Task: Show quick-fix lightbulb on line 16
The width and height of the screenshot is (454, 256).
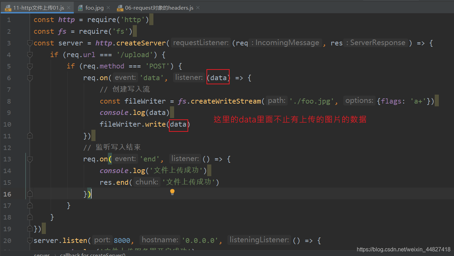Action: (x=172, y=192)
